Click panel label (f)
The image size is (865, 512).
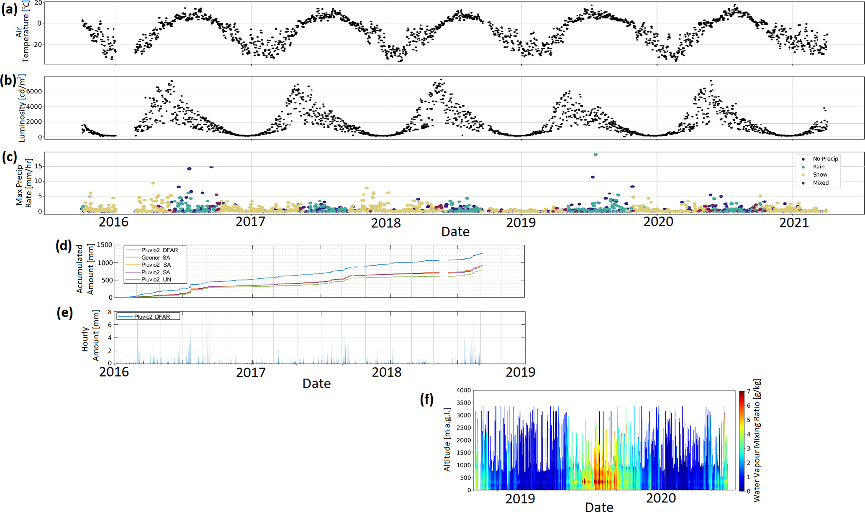click(x=426, y=400)
